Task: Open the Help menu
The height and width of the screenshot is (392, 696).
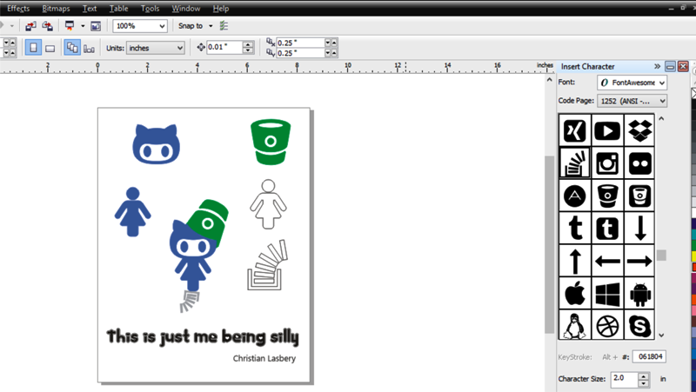Action: [221, 9]
